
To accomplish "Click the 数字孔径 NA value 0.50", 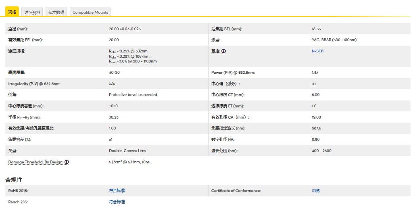I will click(315, 140).
